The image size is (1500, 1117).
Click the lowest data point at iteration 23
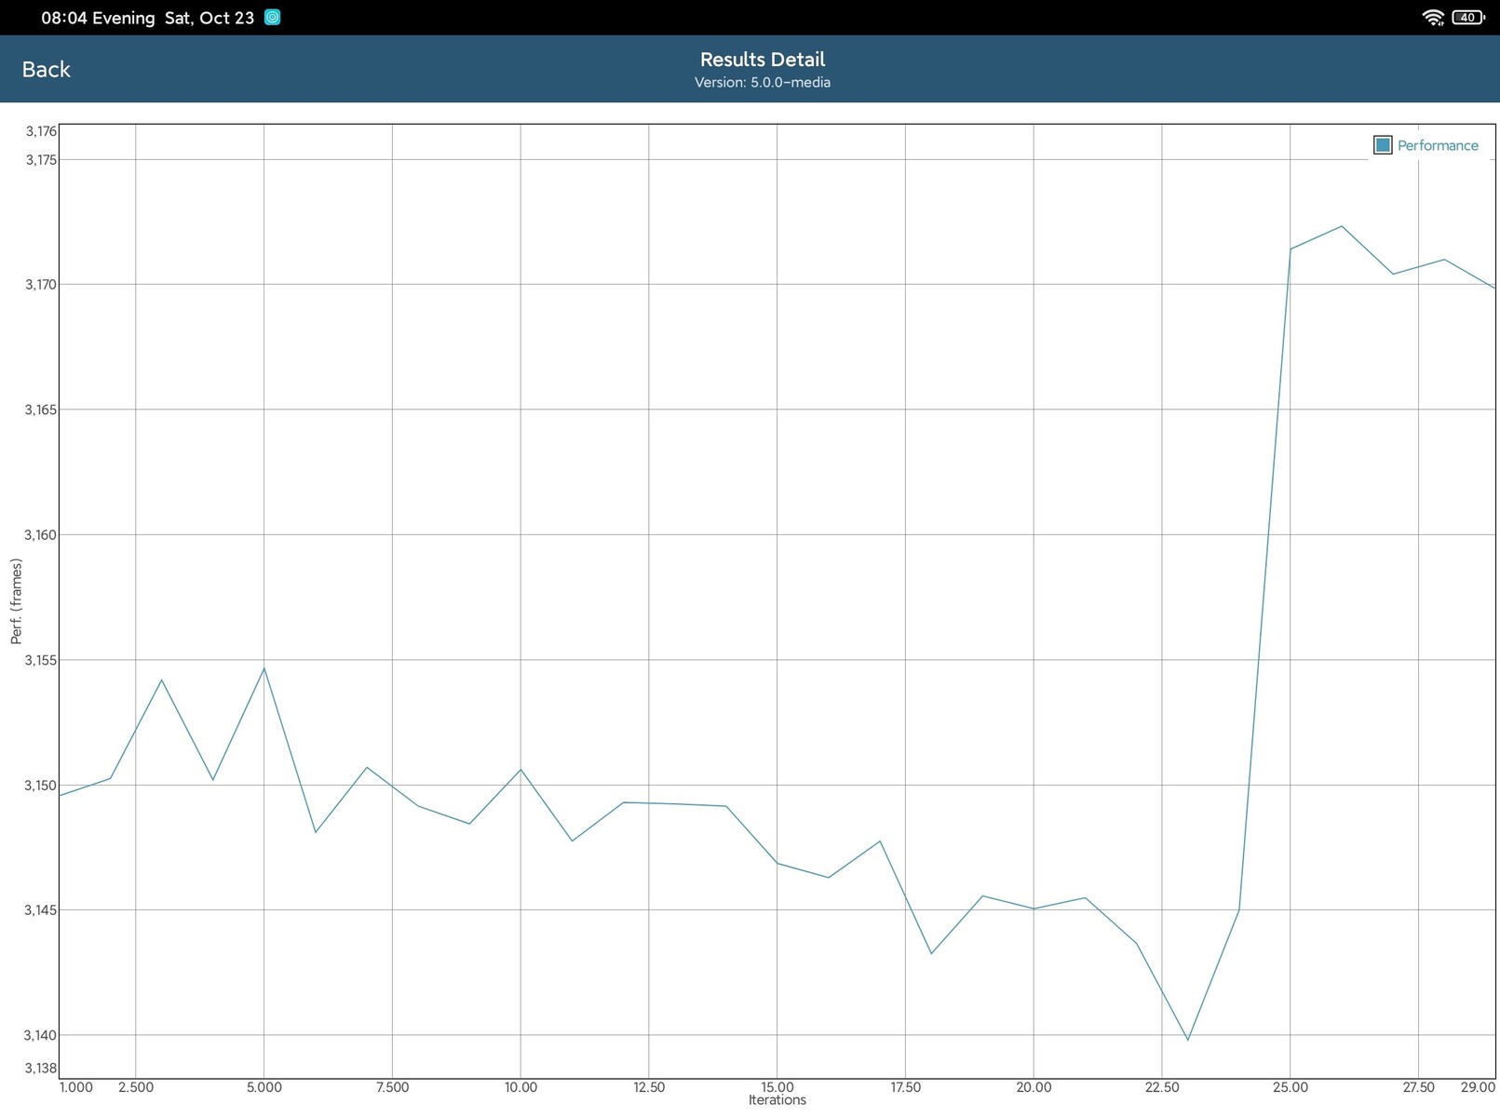pos(1187,1040)
